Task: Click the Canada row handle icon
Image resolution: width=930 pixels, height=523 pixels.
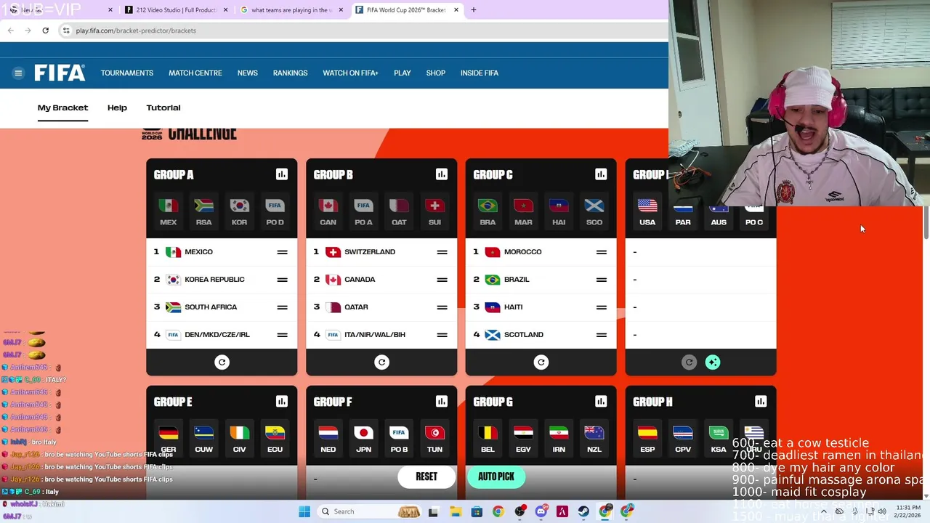Action: point(442,280)
